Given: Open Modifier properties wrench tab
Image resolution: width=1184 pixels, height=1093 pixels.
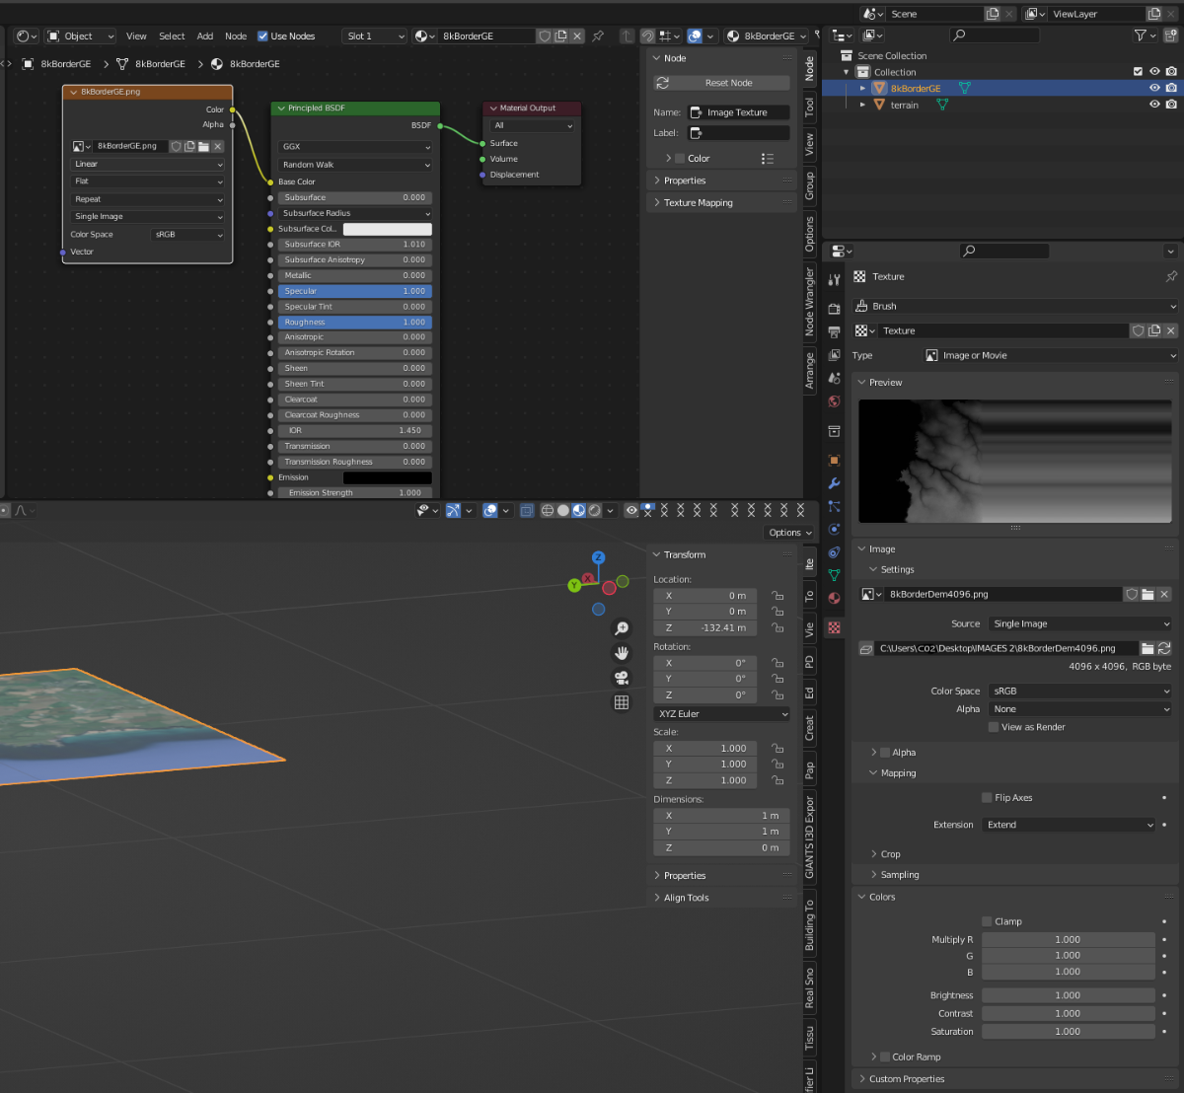Looking at the screenshot, I should (835, 483).
